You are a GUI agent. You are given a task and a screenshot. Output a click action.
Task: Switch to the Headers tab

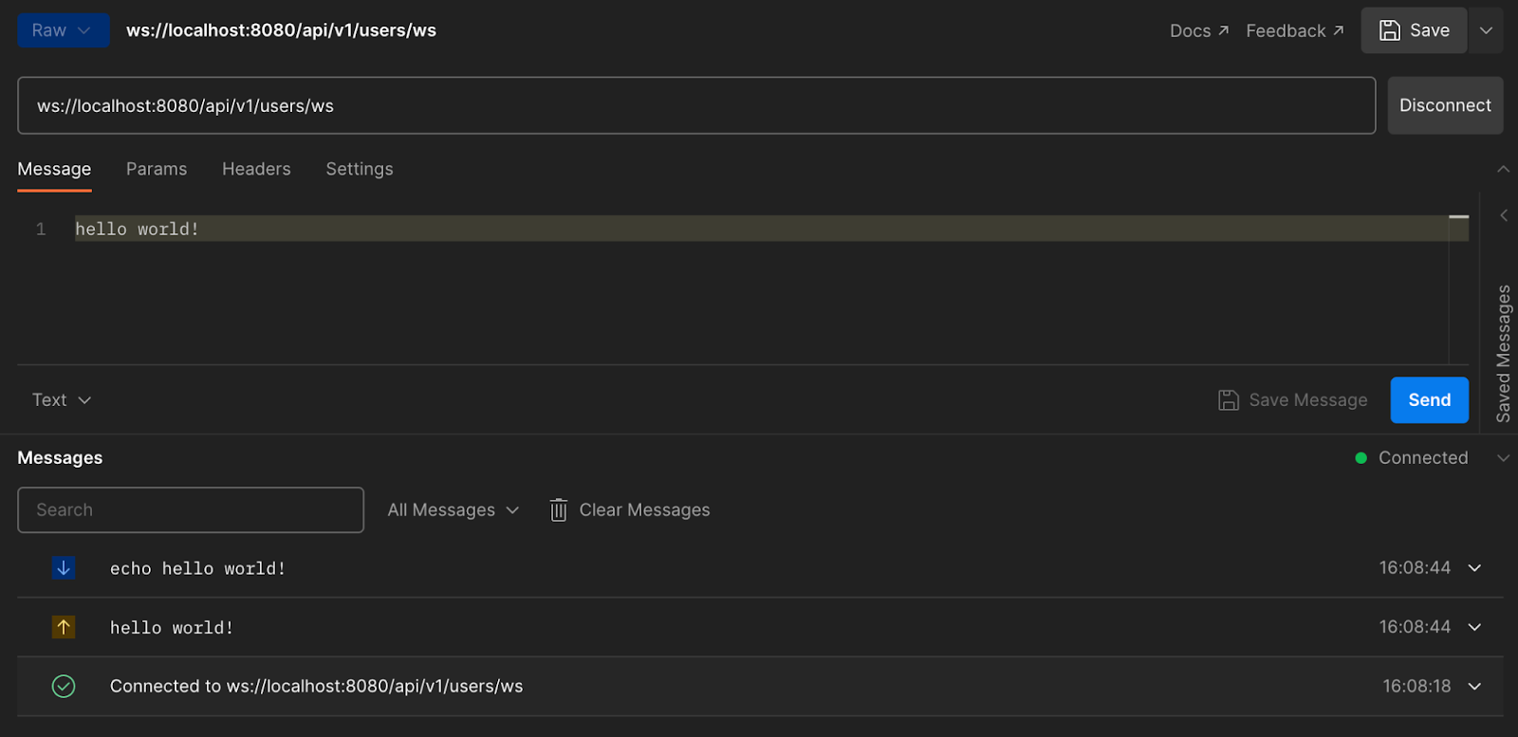click(256, 169)
